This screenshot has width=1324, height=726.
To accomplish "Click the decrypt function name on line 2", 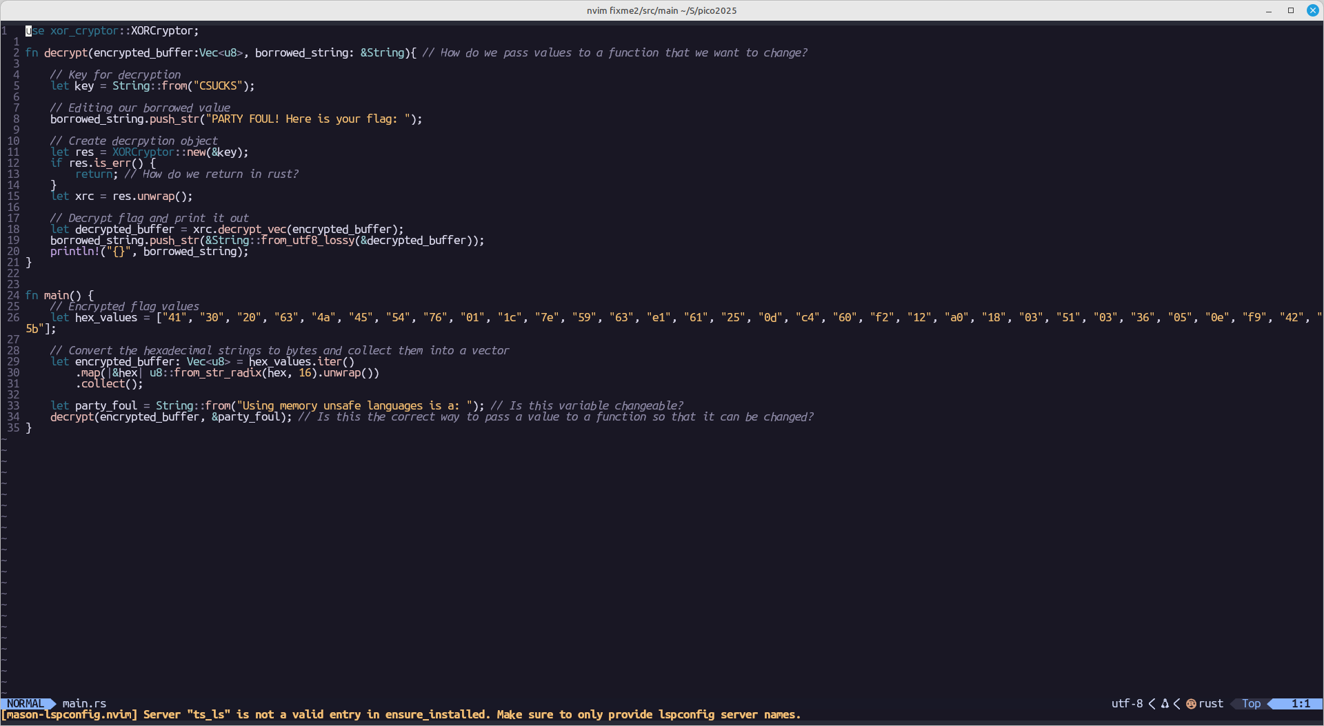I will (66, 53).
